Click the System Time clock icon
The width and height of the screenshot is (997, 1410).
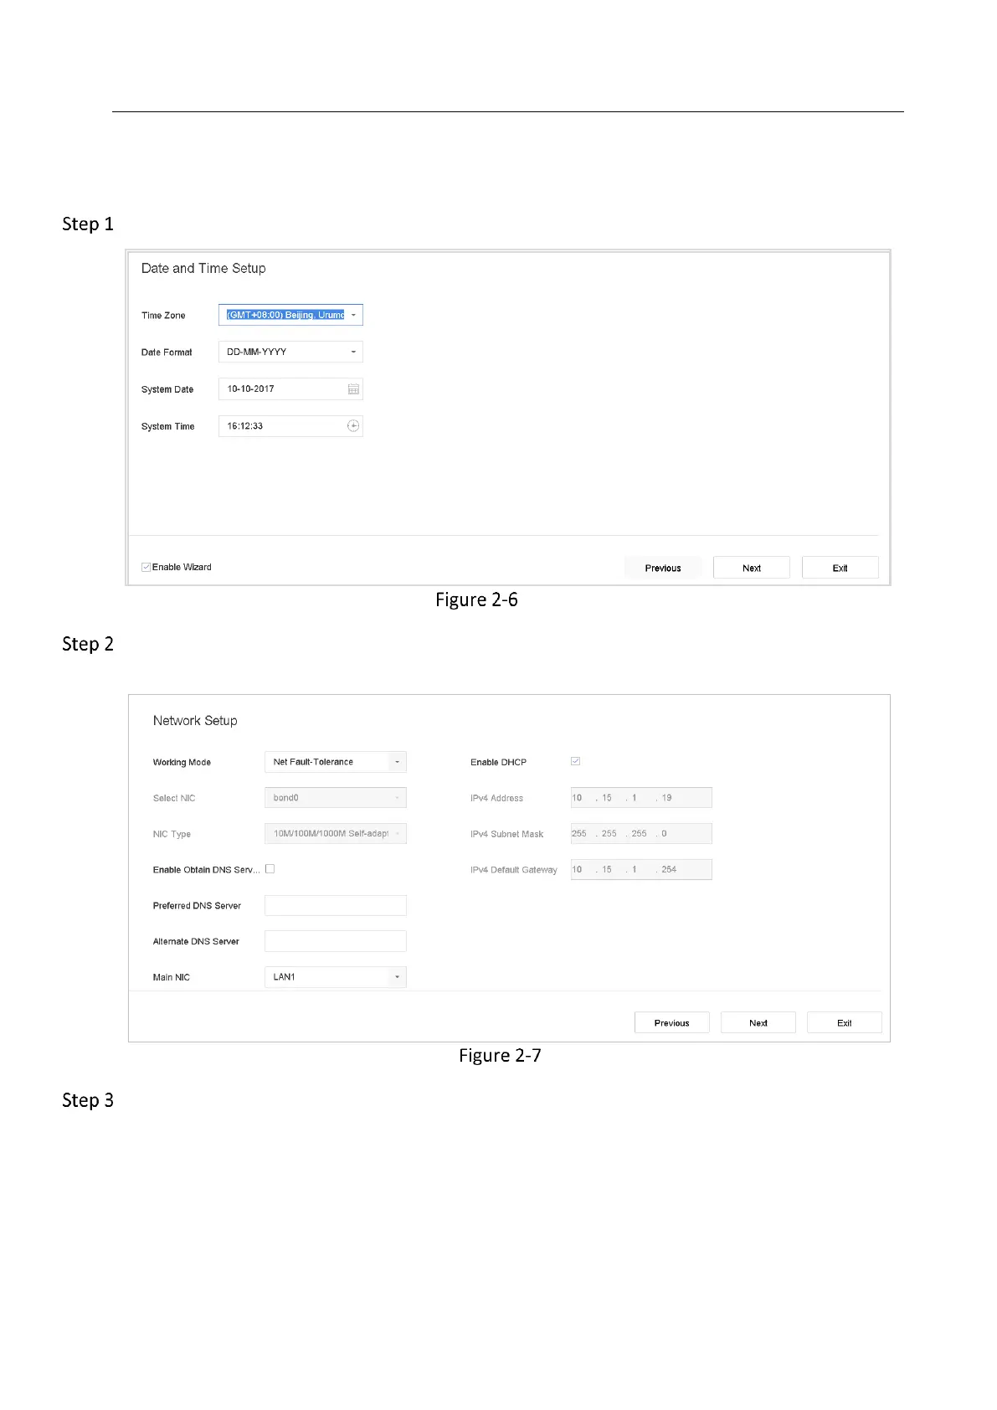[353, 426]
